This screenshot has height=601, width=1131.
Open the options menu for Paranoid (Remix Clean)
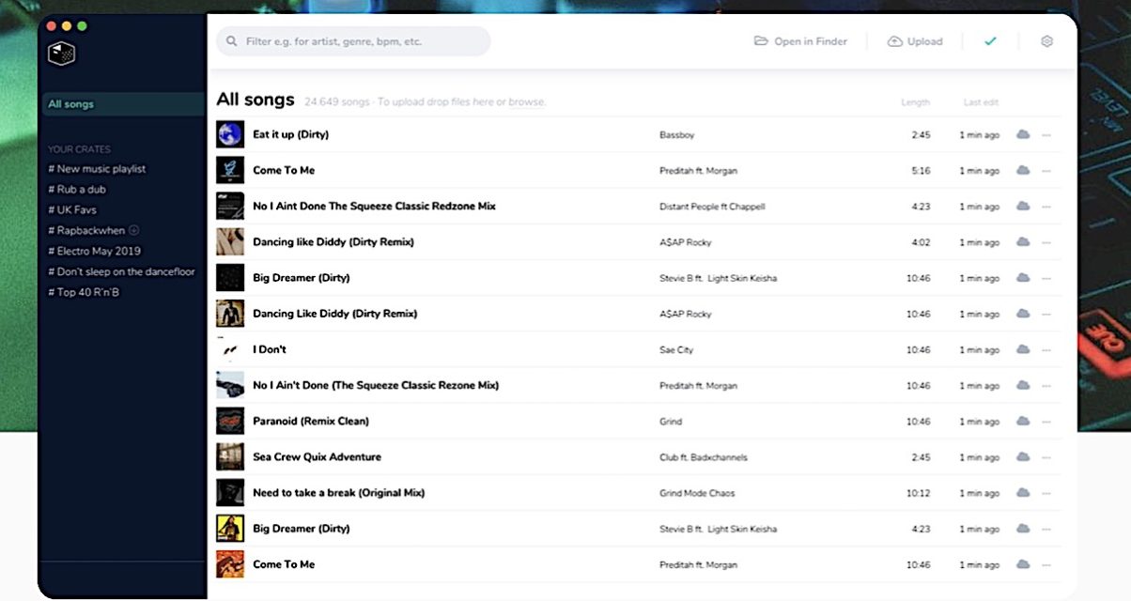[x=1046, y=421]
